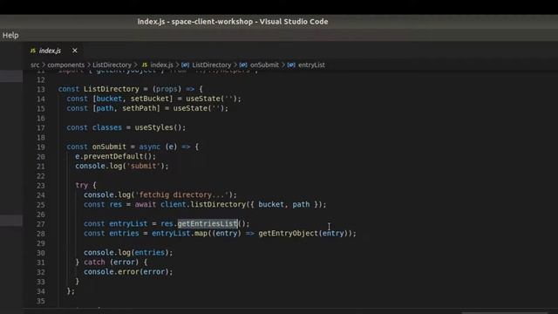Viewport: 558px width, 314px height.
Task: Click the ListDirectory symbol breadcrumb after index.js
Action: pos(212,65)
